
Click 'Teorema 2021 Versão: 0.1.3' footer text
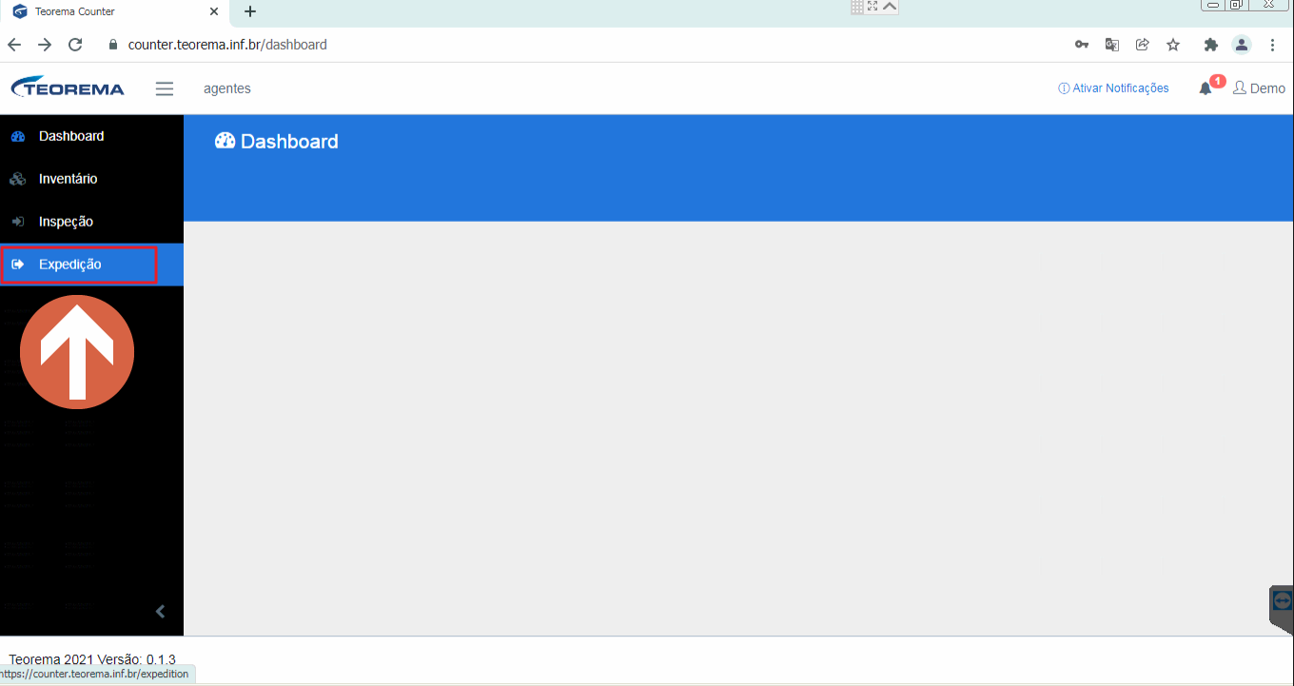coord(92,658)
